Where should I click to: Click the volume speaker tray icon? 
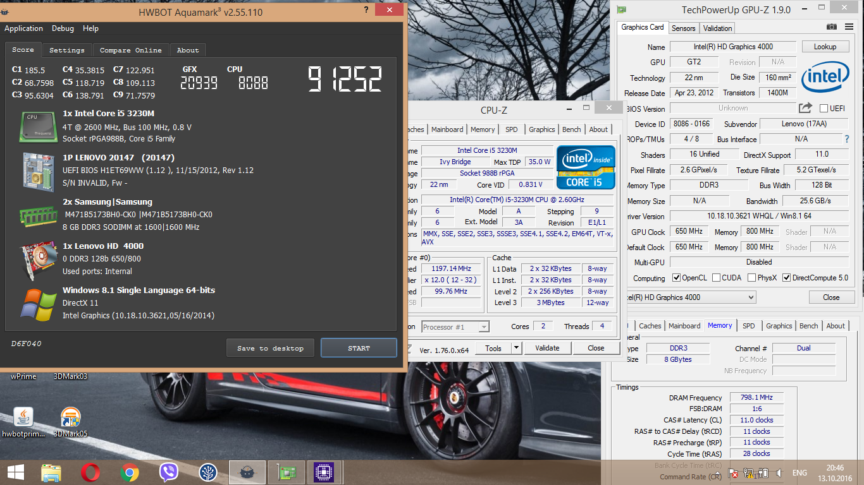[779, 473]
